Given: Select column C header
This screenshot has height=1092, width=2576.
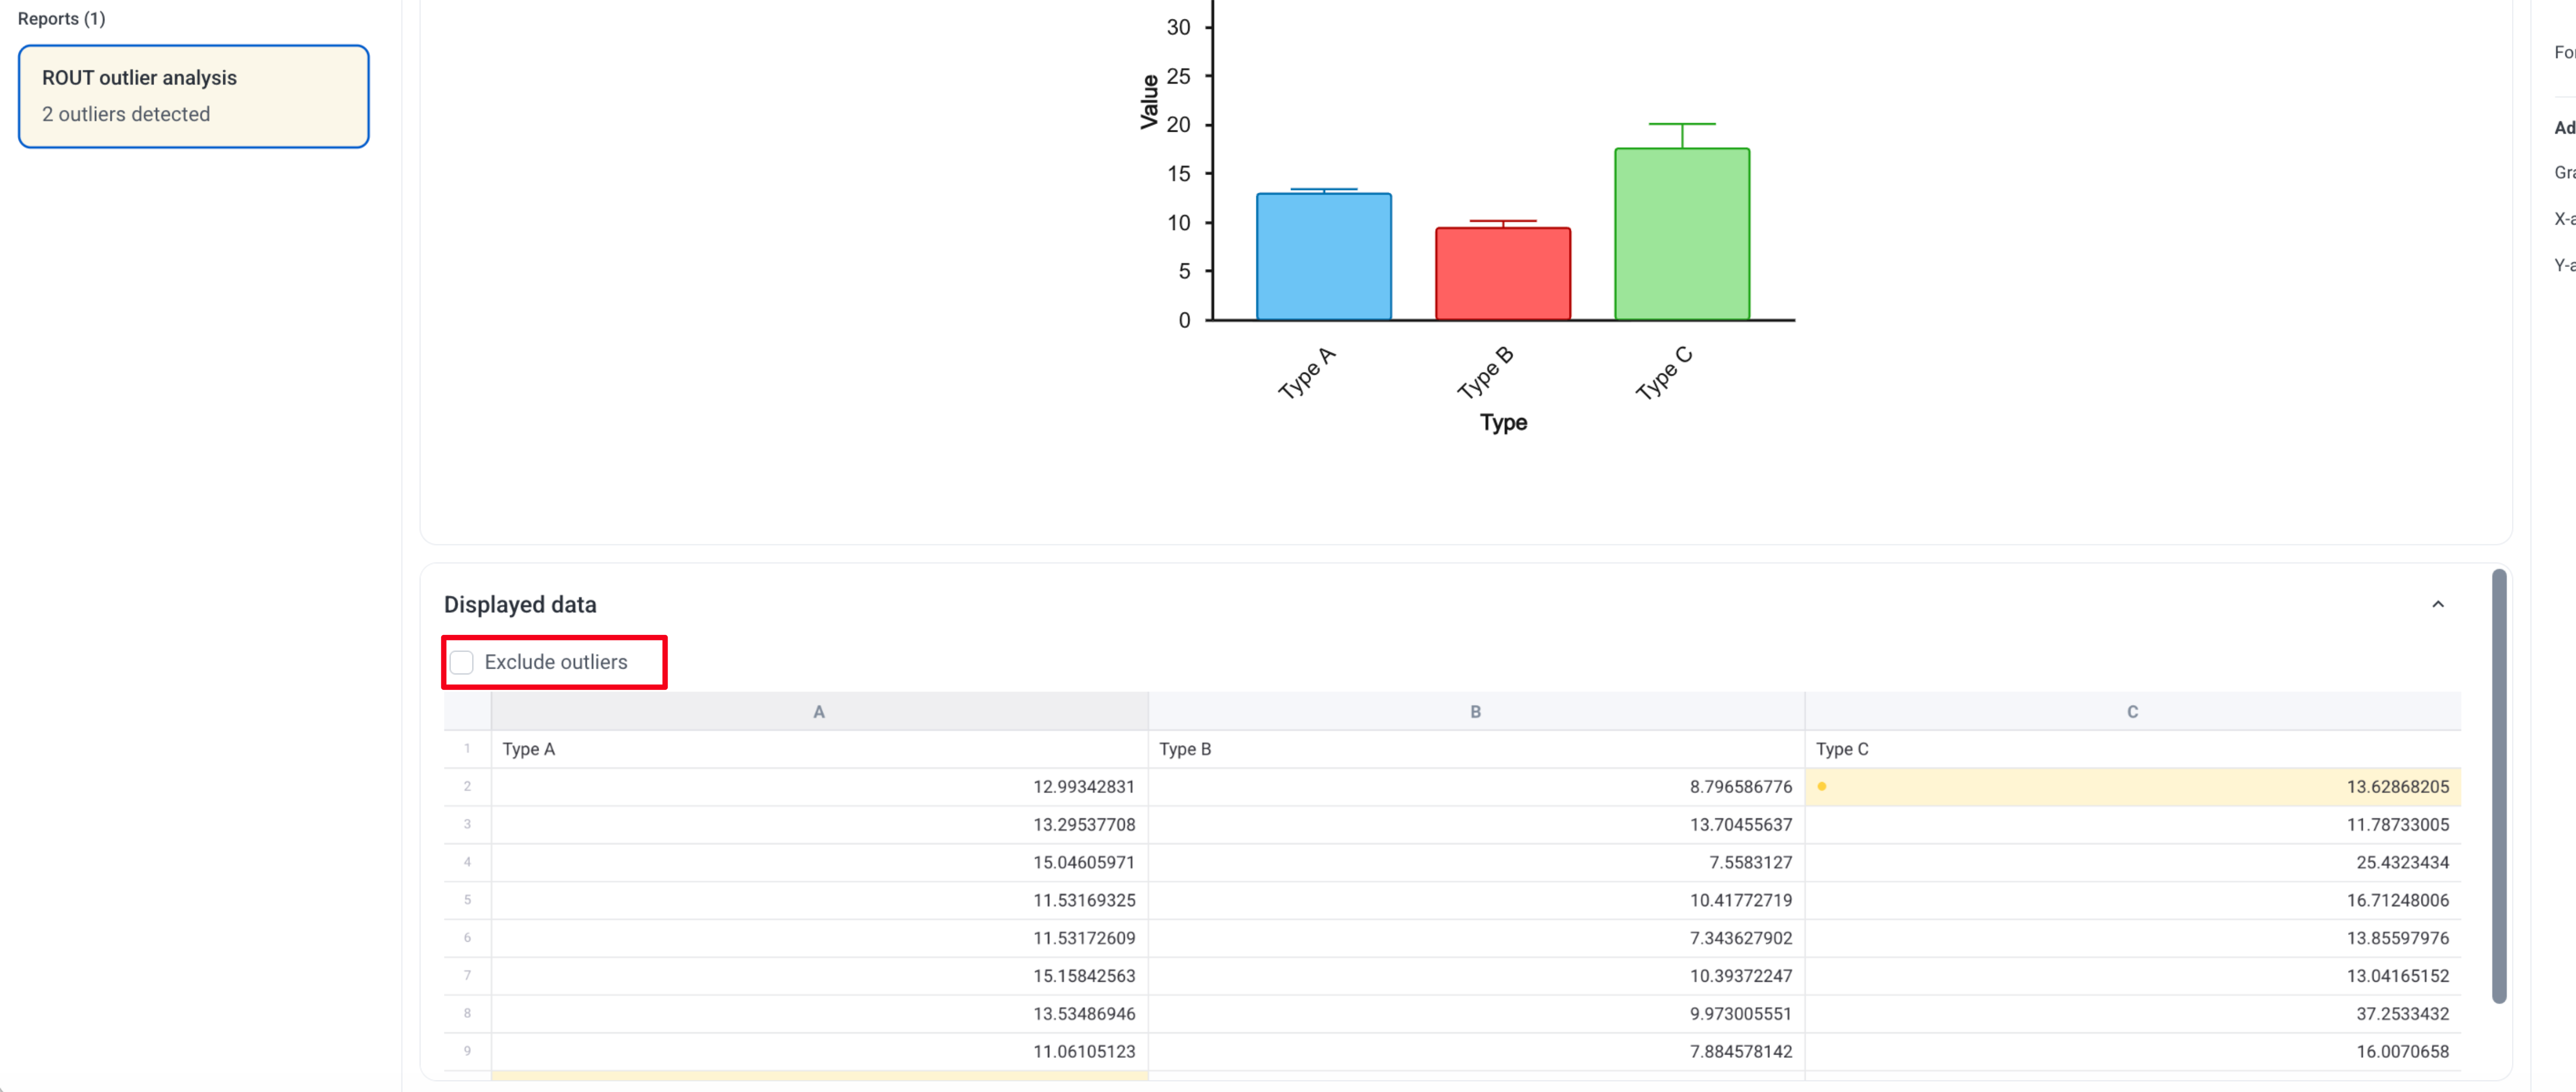Looking at the screenshot, I should click(x=2133, y=711).
